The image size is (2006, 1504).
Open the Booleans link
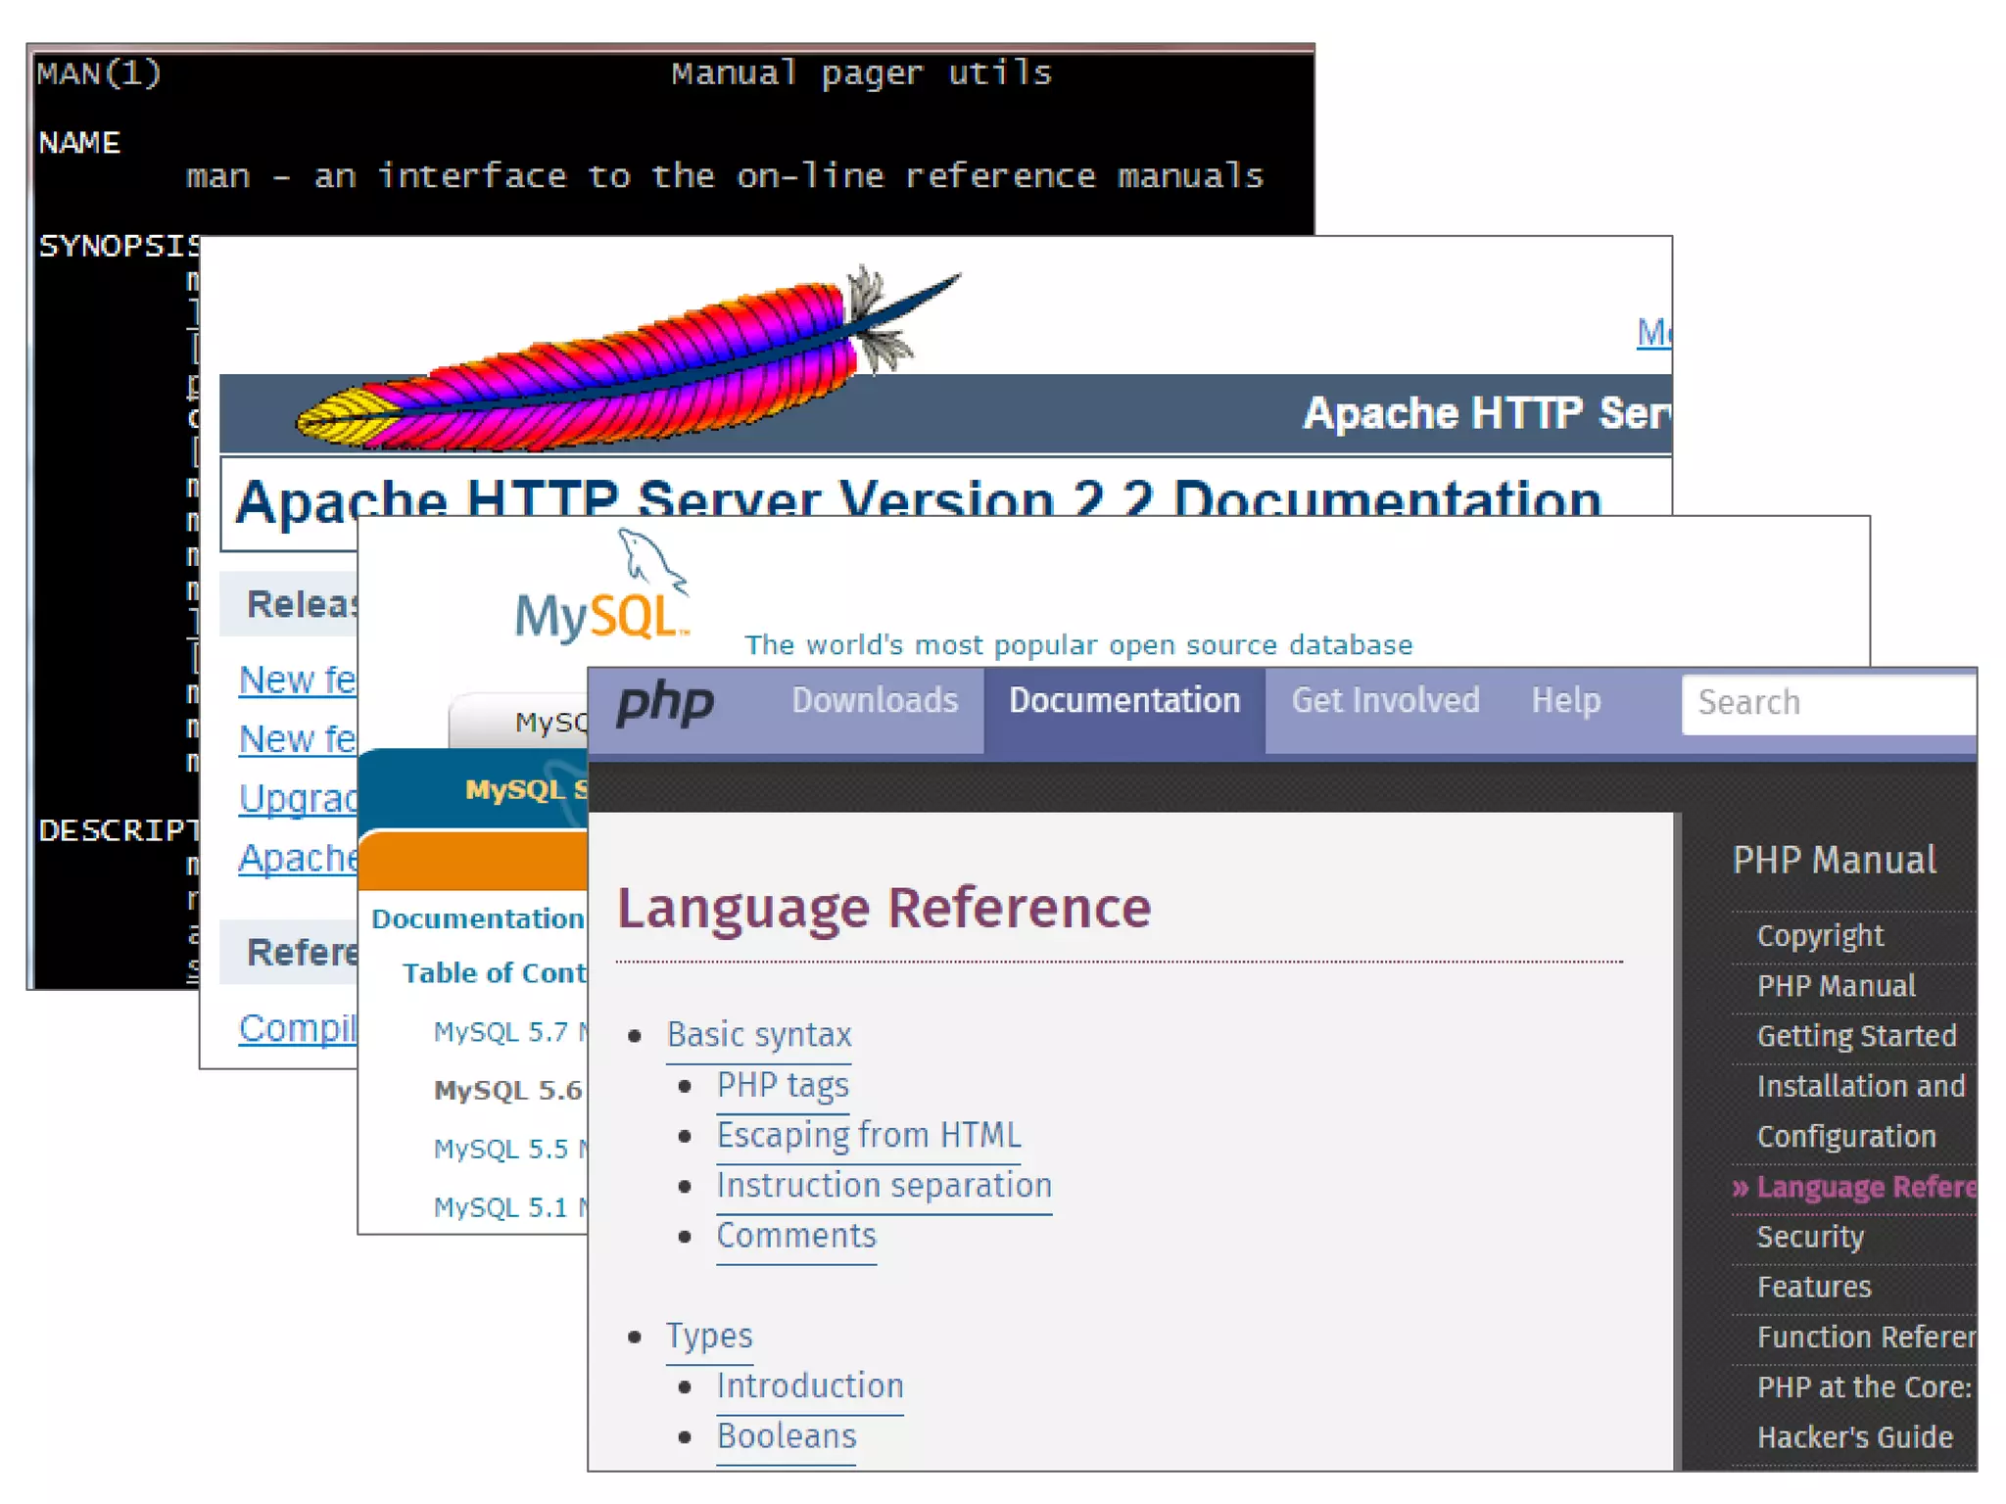tap(787, 1436)
